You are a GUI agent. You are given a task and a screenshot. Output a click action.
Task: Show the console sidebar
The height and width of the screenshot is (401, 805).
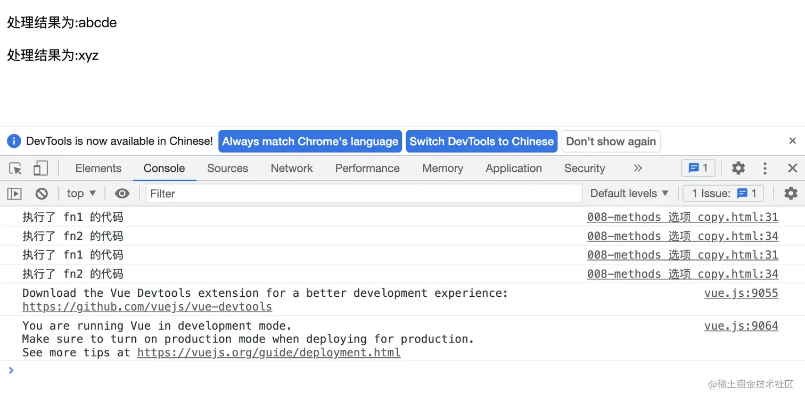[14, 194]
